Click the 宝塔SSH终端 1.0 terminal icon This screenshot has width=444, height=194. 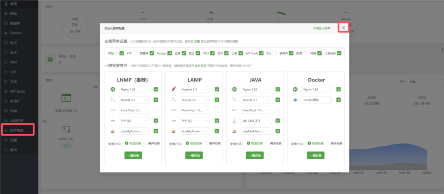66,98
